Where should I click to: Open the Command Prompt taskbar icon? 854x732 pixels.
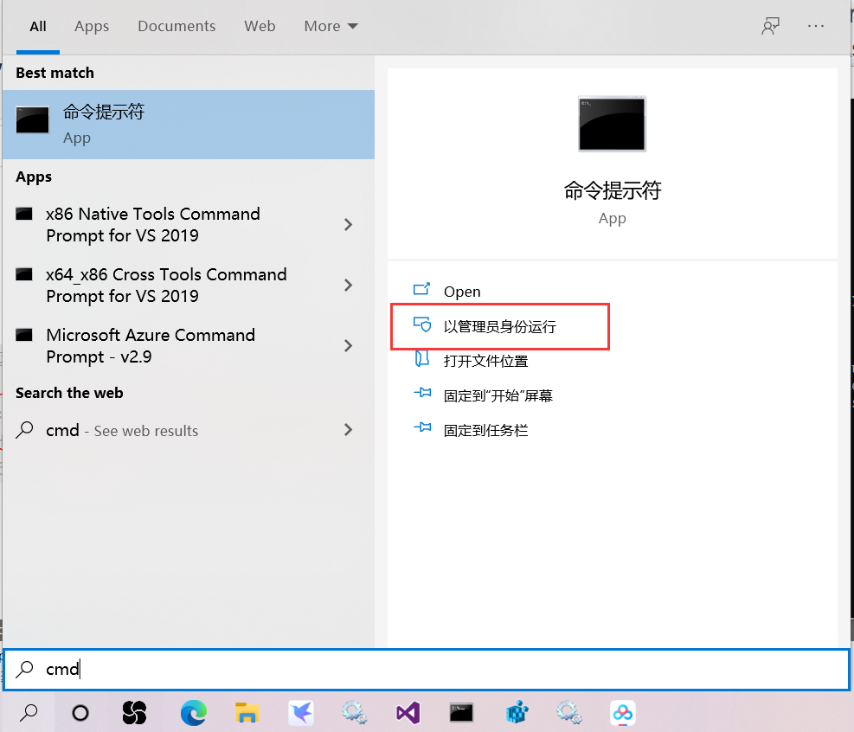pyautogui.click(x=461, y=713)
